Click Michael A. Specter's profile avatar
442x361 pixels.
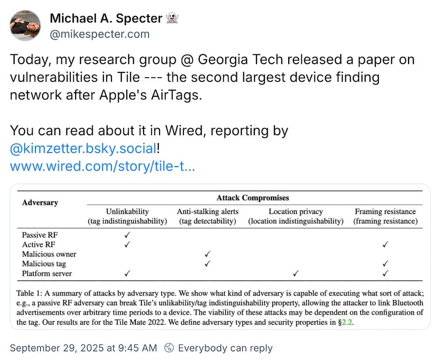coord(25,25)
